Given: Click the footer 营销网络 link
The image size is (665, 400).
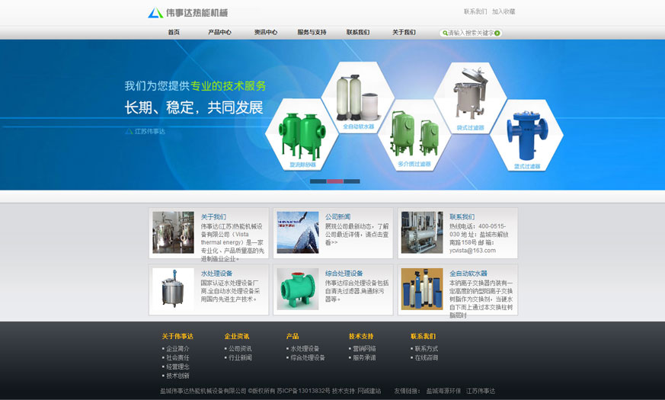Looking at the screenshot, I should (364, 348).
